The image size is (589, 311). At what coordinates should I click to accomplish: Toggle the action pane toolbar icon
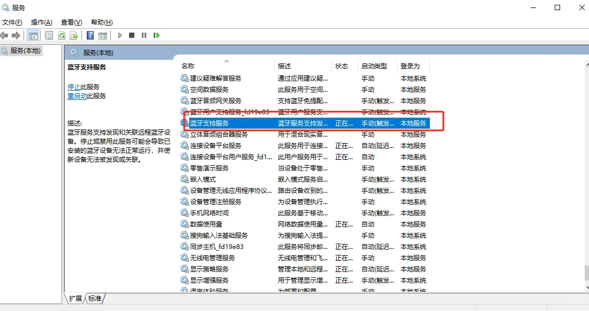pos(103,36)
